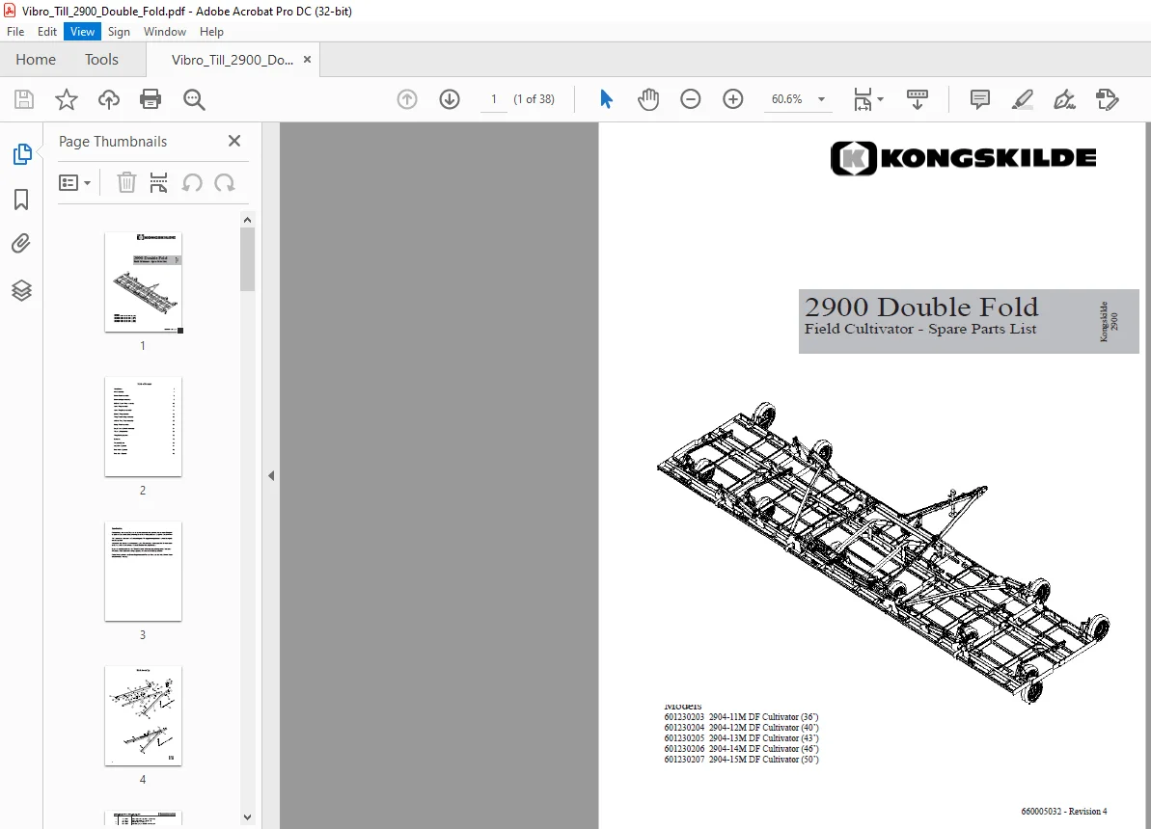Print the document with printer icon
The image size is (1151, 829).
click(x=151, y=99)
